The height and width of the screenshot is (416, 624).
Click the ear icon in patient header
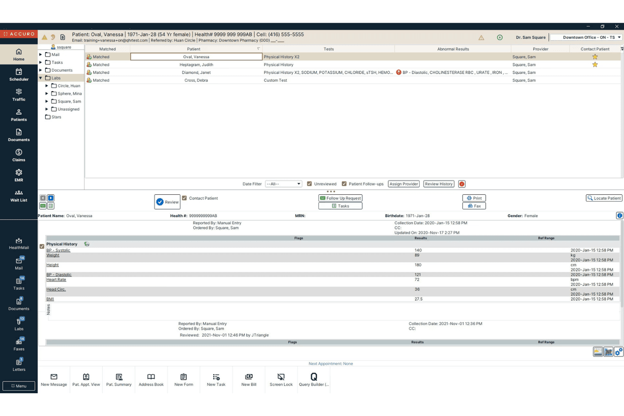[x=53, y=37]
